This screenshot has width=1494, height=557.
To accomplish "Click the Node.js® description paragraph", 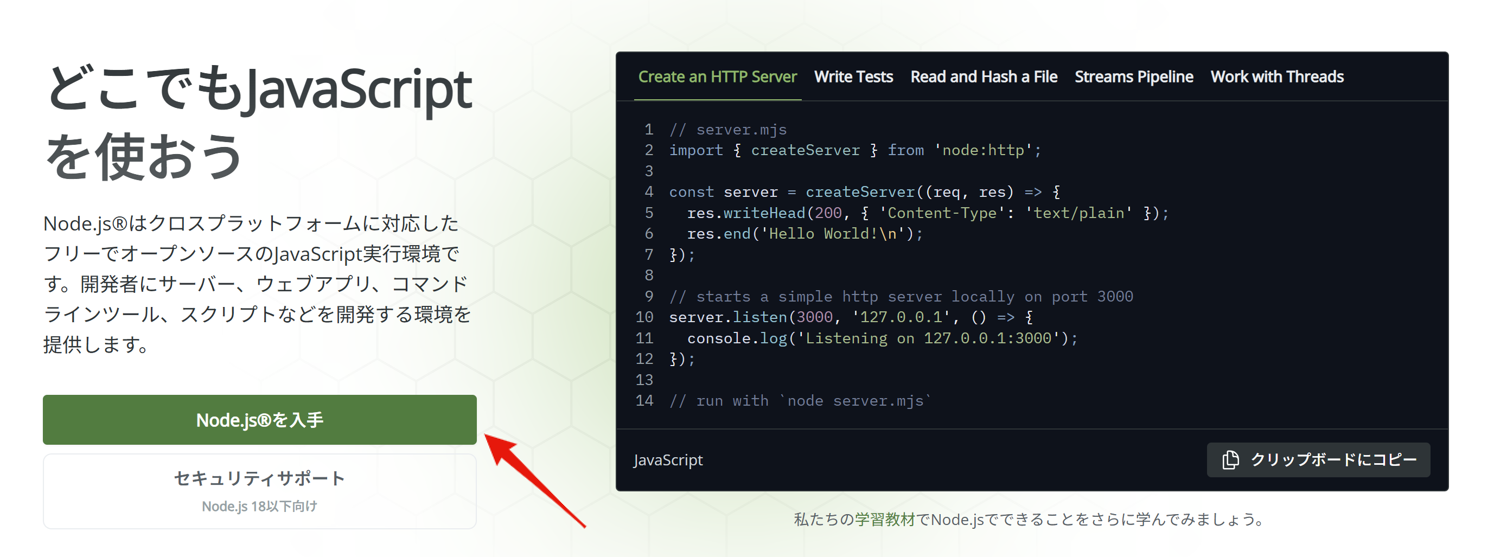I will [x=258, y=284].
